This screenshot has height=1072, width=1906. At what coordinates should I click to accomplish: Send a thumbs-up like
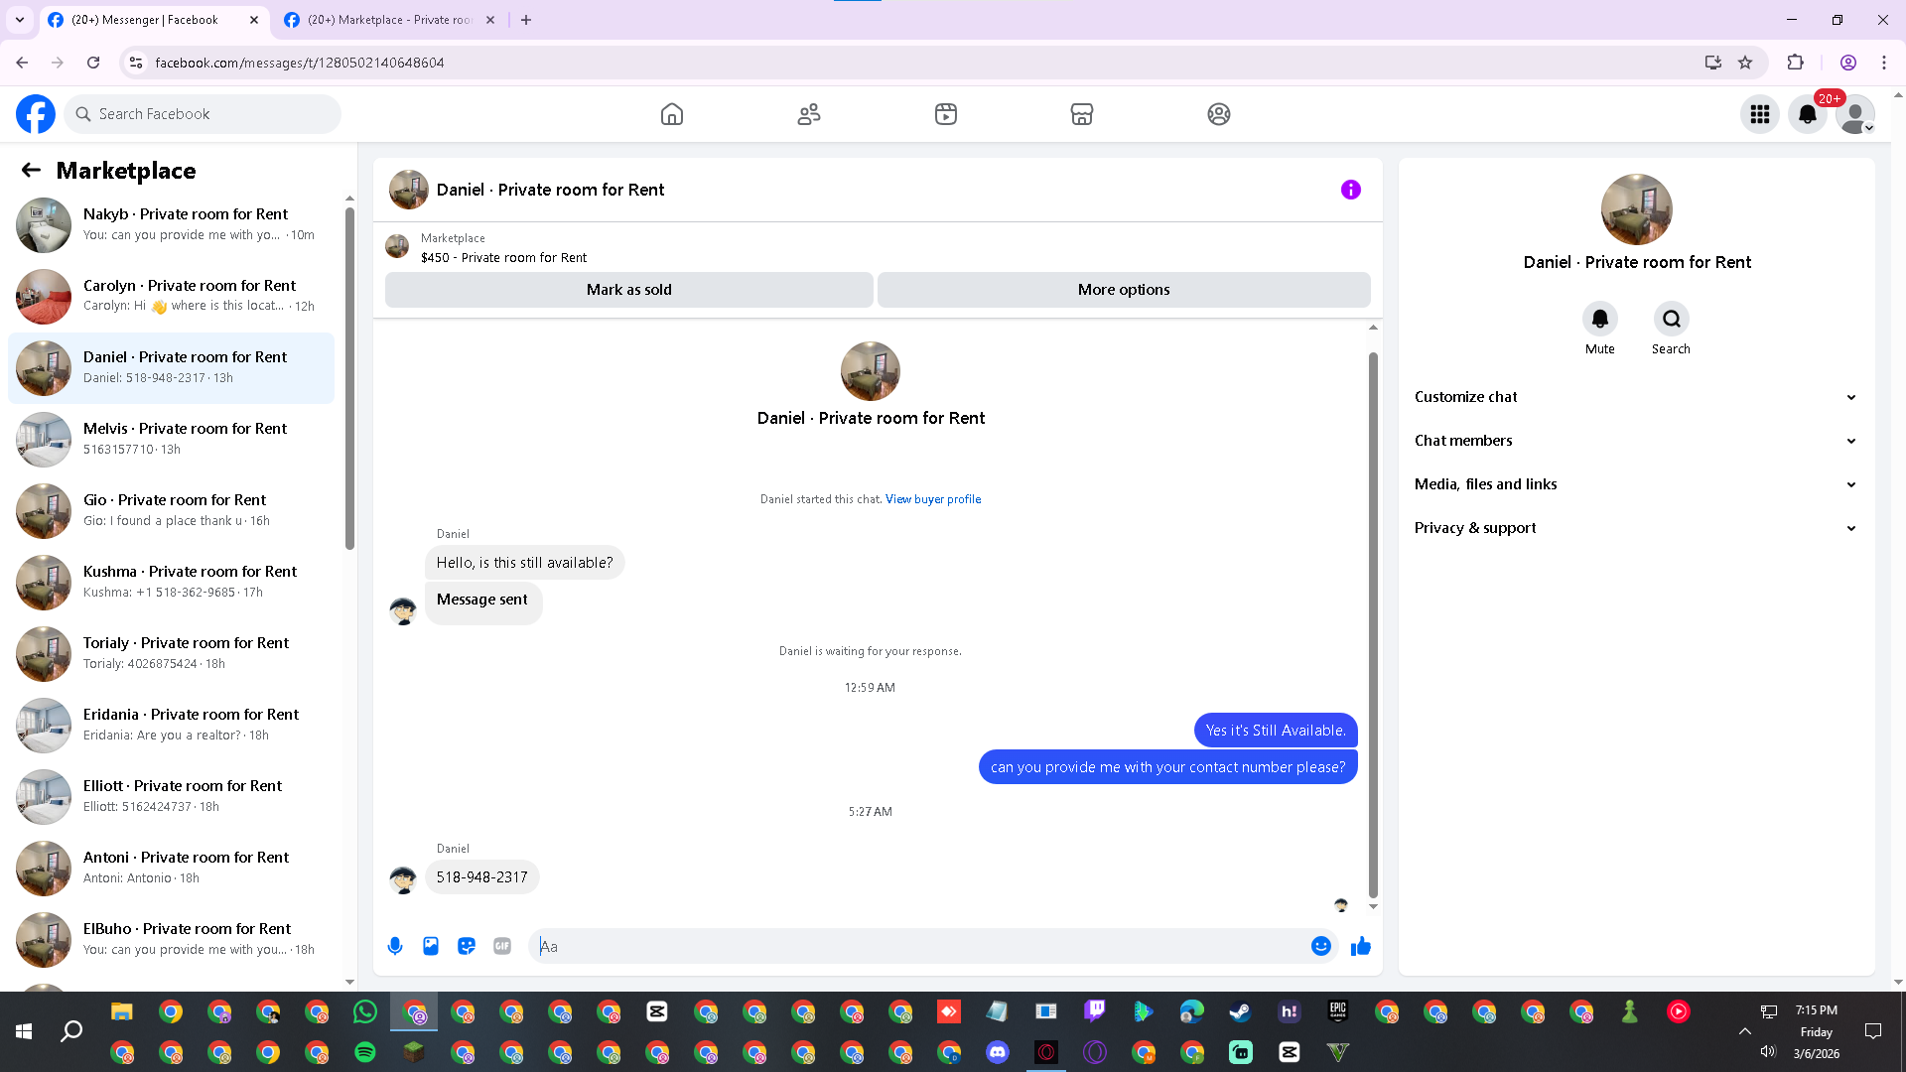pos(1361,946)
